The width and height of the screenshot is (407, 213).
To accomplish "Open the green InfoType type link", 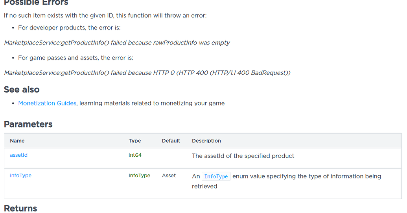I will (139, 176).
